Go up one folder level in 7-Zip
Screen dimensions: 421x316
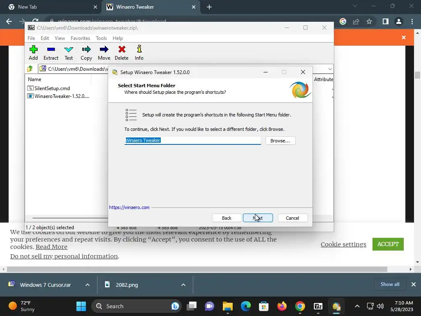30,69
